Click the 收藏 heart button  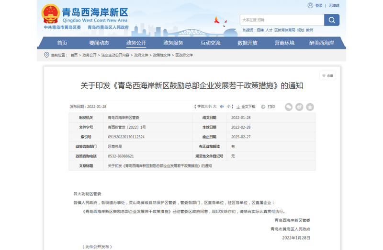pos(327,76)
